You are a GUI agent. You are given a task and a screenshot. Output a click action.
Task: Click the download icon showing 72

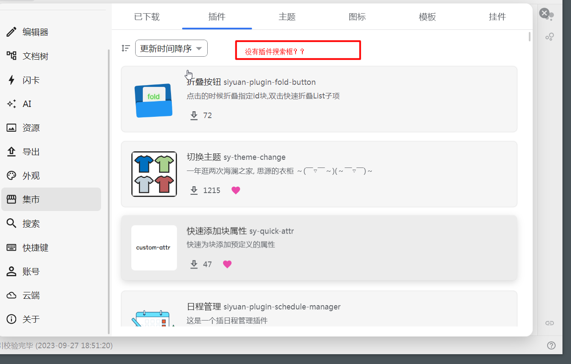point(194,116)
